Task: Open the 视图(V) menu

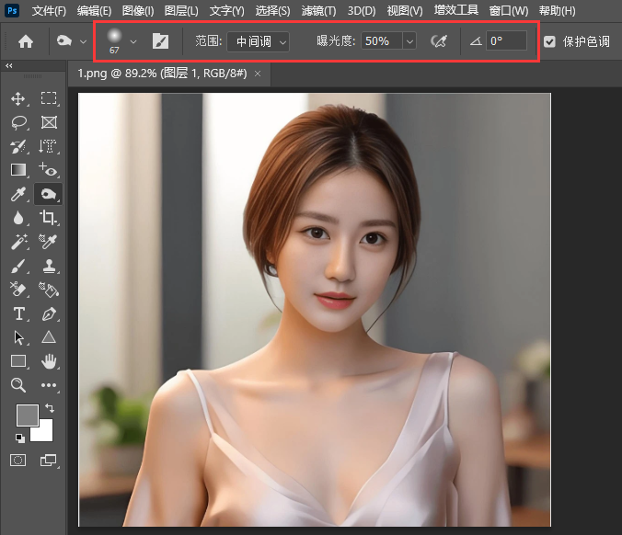Action: click(x=405, y=11)
